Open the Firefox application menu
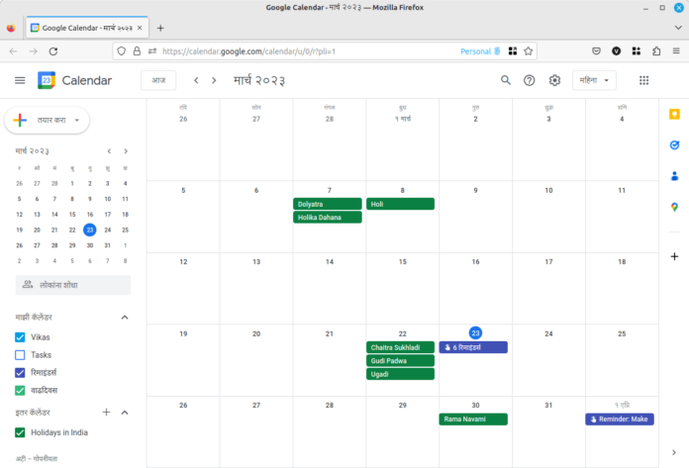 676,51
